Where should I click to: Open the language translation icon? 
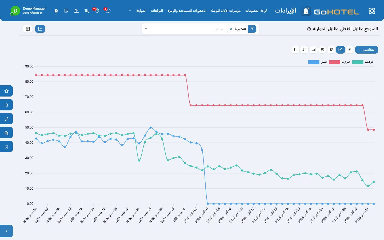(86, 11)
